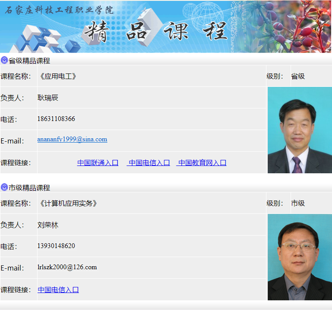The image size is (332, 312).
Task: Open the sina.com email link
Action: click(x=72, y=139)
